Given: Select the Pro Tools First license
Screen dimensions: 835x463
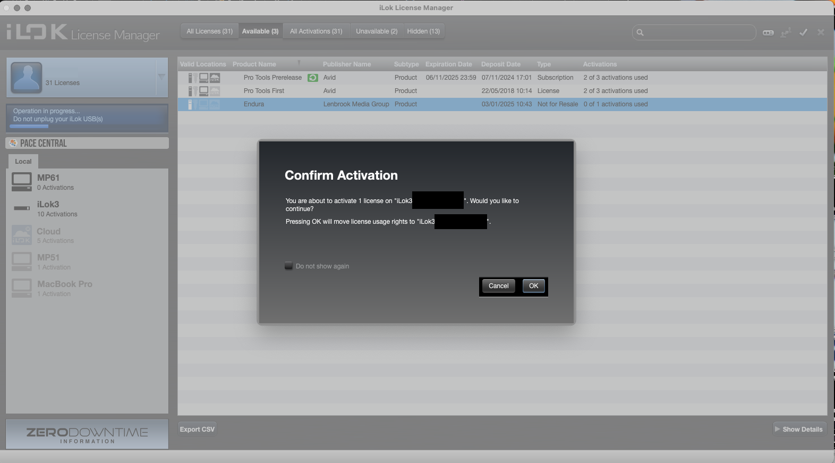Looking at the screenshot, I should click(x=502, y=91).
